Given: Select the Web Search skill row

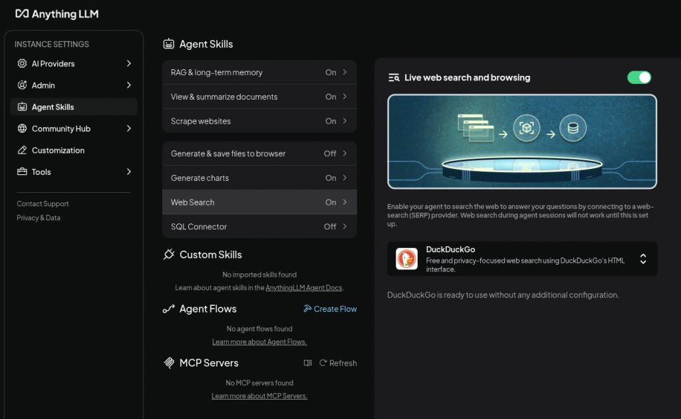Looking at the screenshot, I should pos(259,202).
